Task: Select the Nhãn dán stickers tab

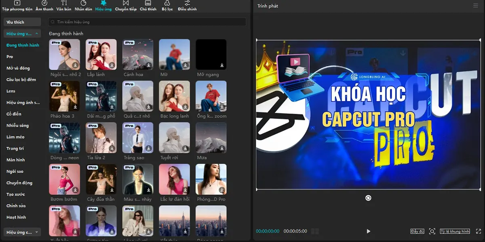Action: [83, 6]
